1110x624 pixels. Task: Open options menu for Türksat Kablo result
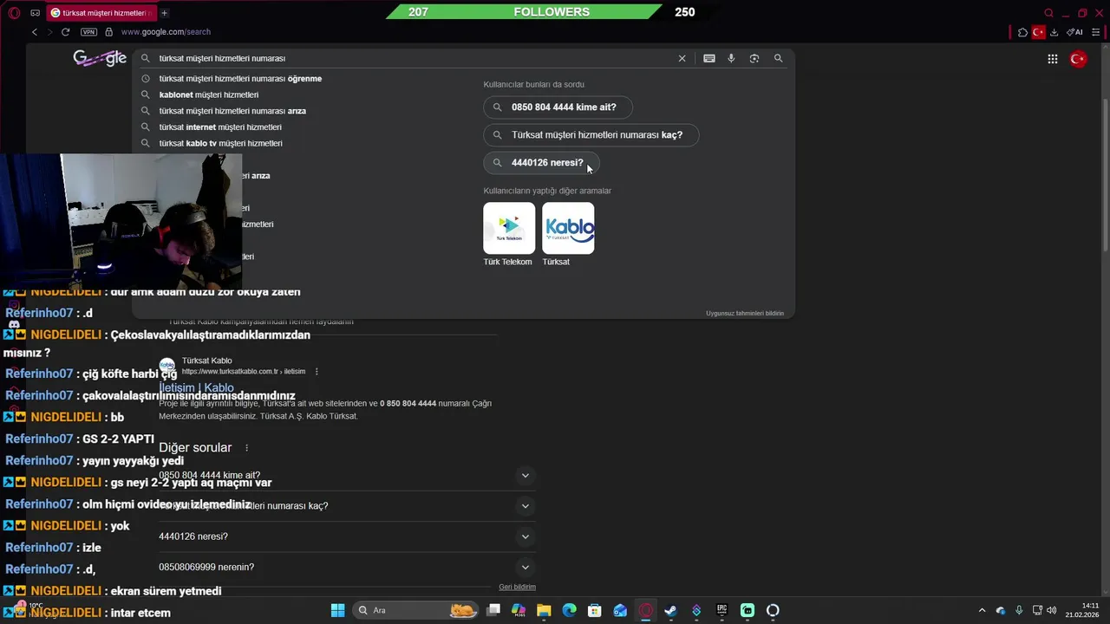click(317, 372)
